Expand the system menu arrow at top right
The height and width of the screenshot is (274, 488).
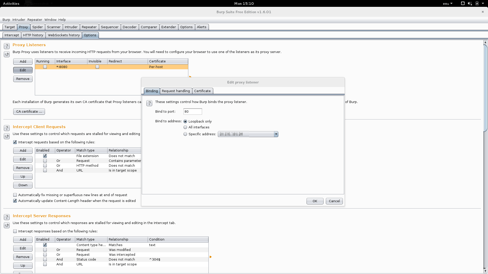point(483,4)
